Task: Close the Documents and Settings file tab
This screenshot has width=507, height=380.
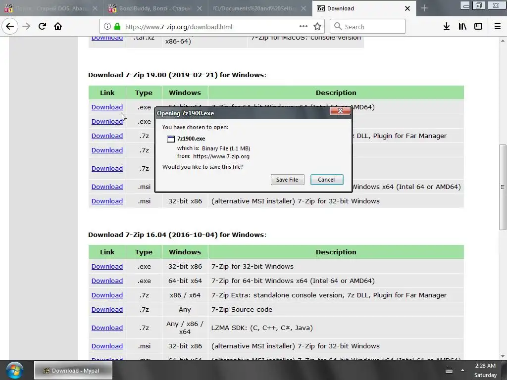Action: click(304, 8)
